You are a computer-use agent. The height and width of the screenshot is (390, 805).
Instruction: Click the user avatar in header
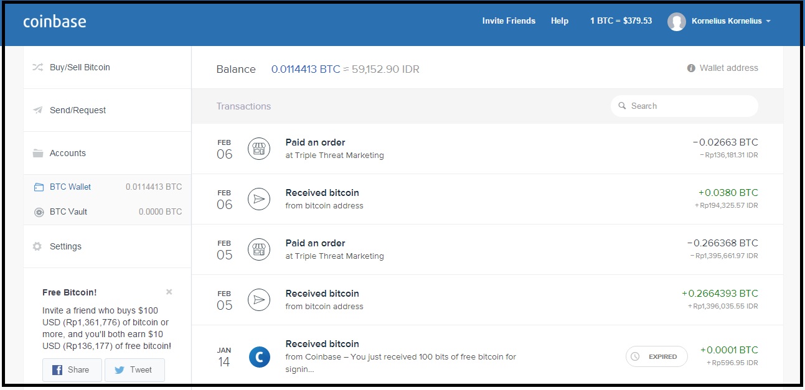(677, 22)
